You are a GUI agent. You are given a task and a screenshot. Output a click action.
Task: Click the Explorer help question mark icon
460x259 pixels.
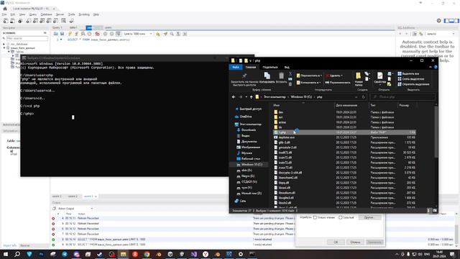pos(436,67)
